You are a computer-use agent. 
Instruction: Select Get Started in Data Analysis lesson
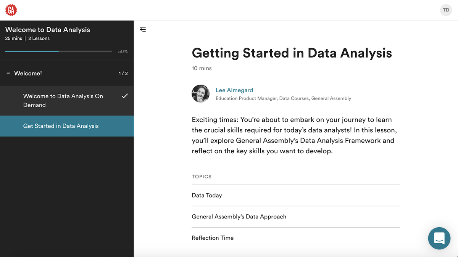67,126
